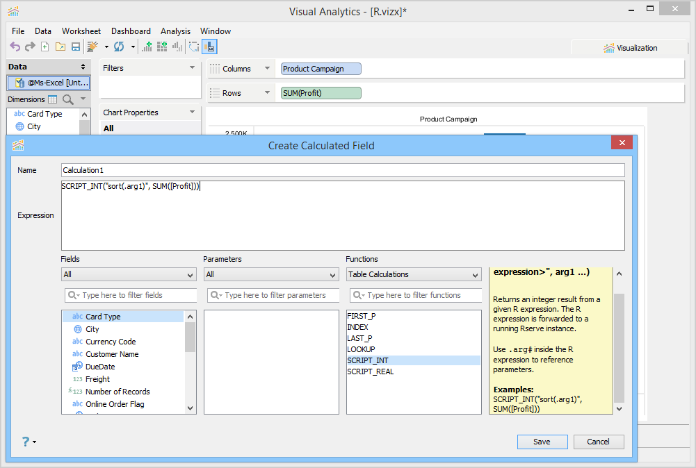The image size is (696, 468).
Task: Click the Save floppy disk icon
Action: click(x=75, y=47)
